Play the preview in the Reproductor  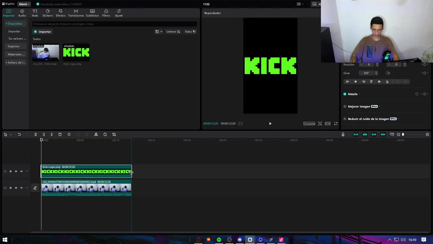click(x=270, y=124)
